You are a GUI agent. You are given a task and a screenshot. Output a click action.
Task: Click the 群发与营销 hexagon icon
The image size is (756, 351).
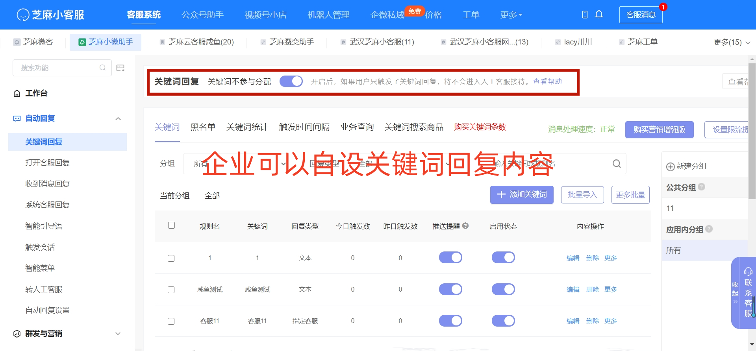pos(17,334)
